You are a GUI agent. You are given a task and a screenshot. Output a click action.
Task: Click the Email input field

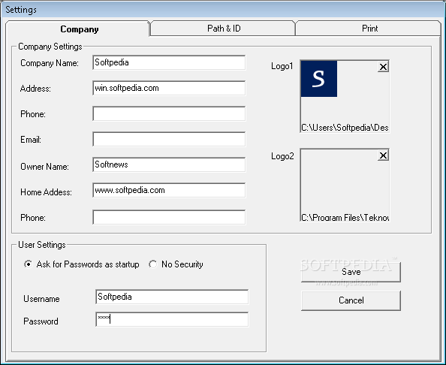pos(169,139)
